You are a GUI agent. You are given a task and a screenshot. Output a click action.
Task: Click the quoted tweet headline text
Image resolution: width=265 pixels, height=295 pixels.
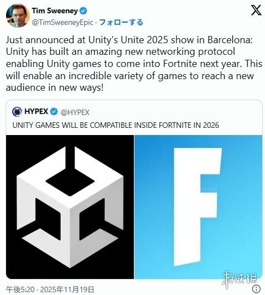coord(116,125)
